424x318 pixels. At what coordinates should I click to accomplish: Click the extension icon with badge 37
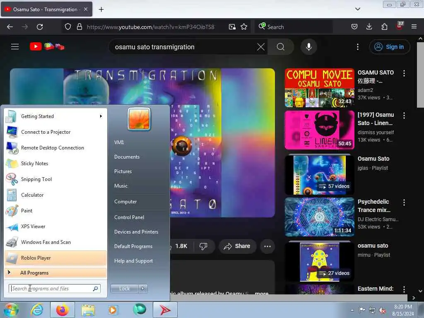pos(400,26)
